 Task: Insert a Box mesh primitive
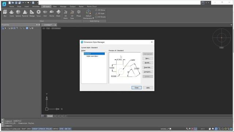[x=5, y=13]
